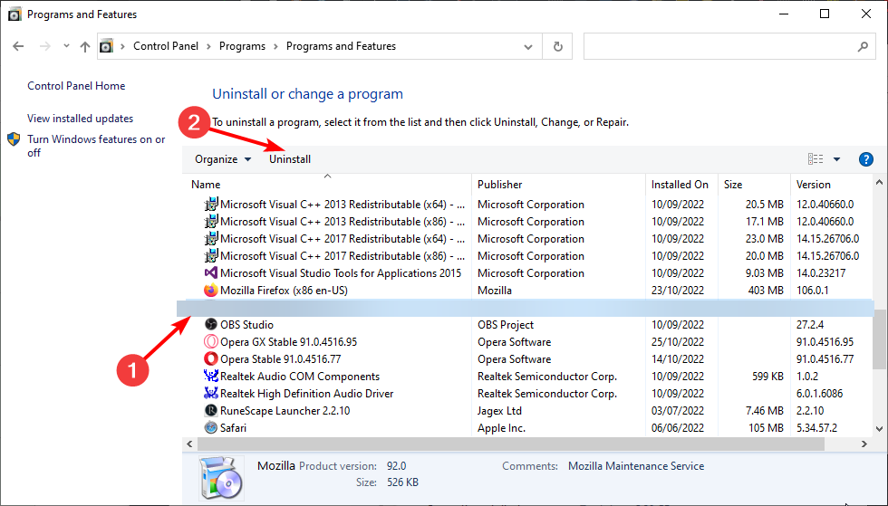Expand the address bar history dropdown

point(527,46)
